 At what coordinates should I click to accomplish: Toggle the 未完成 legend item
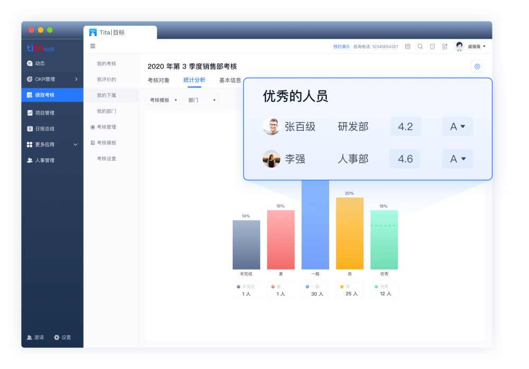point(246,290)
